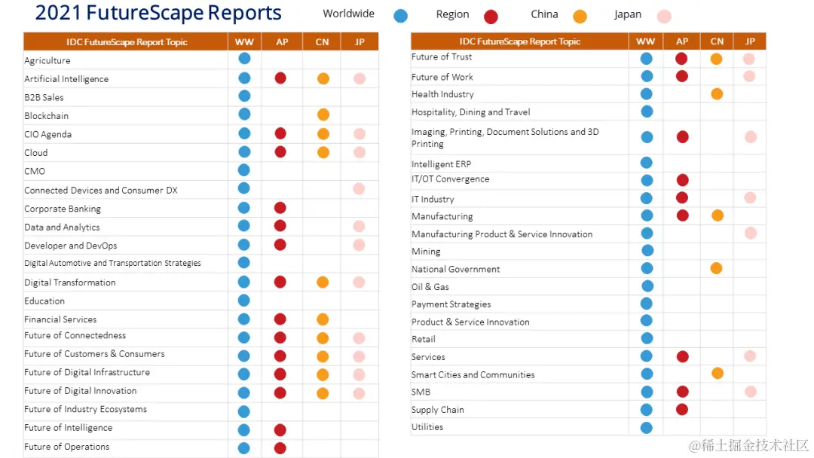Screen dimensions: 814x458
Task: Click the red AP dot for Developer and DevOps
Action: click(280, 245)
